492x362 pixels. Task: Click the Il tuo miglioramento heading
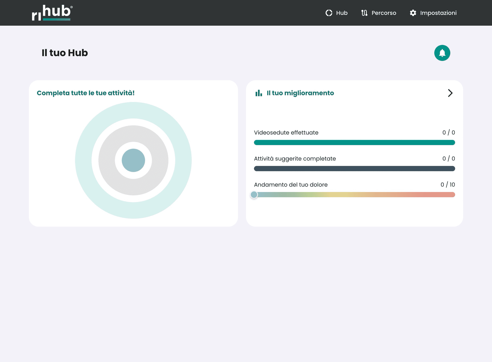(300, 93)
